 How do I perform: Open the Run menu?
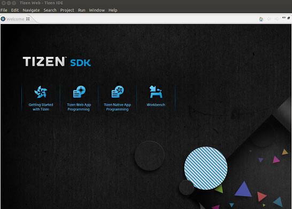(x=82, y=10)
